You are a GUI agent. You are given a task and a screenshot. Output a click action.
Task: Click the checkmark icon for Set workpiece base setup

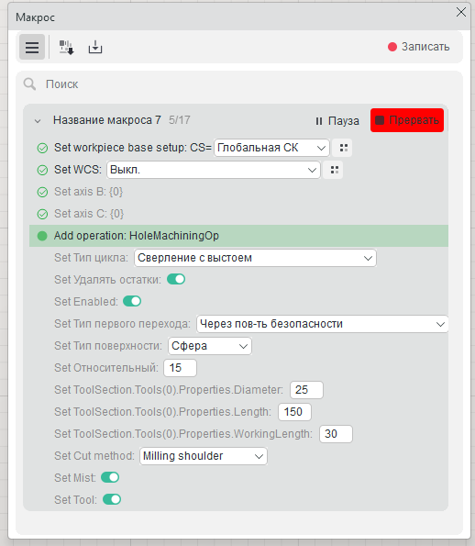click(42, 149)
